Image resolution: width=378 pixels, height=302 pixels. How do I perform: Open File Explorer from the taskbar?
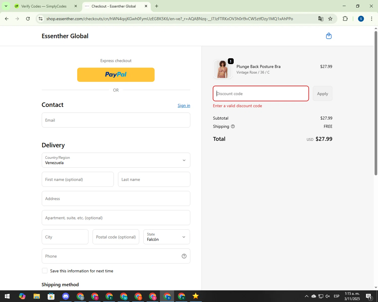[x=37, y=296]
